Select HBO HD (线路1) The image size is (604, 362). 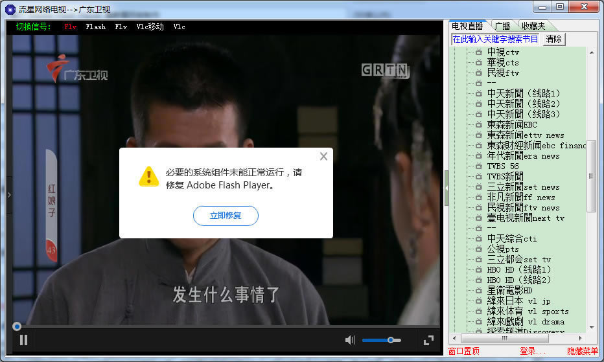(519, 269)
